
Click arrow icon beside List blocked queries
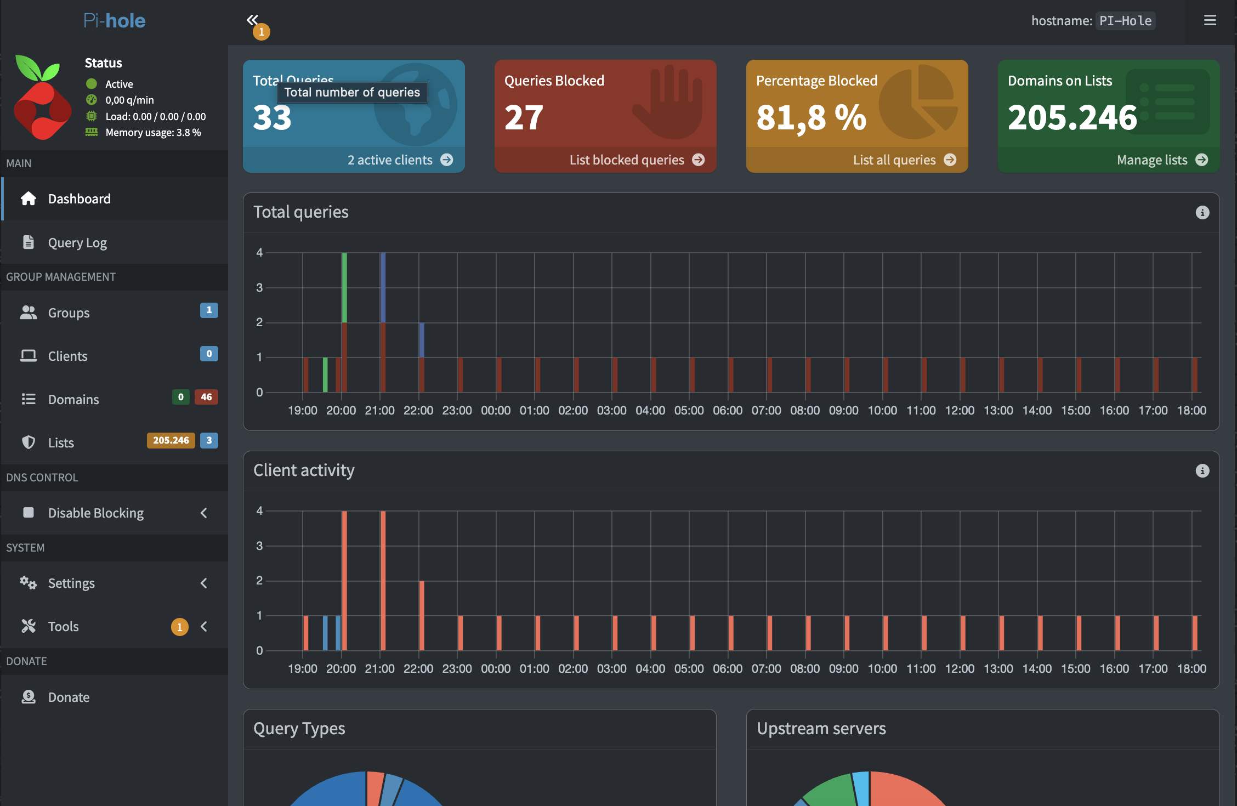[x=698, y=160]
